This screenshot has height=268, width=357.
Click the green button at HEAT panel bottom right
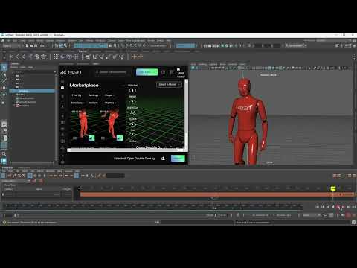pyautogui.click(x=178, y=159)
